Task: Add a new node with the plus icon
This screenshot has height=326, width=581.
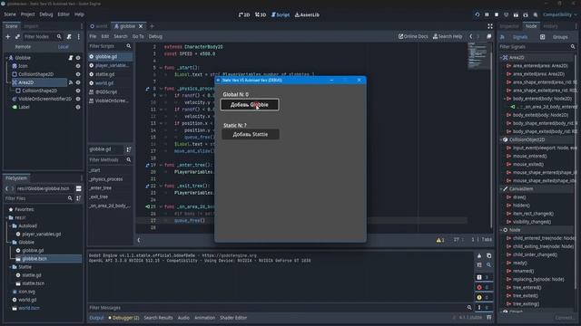Action: [8, 36]
